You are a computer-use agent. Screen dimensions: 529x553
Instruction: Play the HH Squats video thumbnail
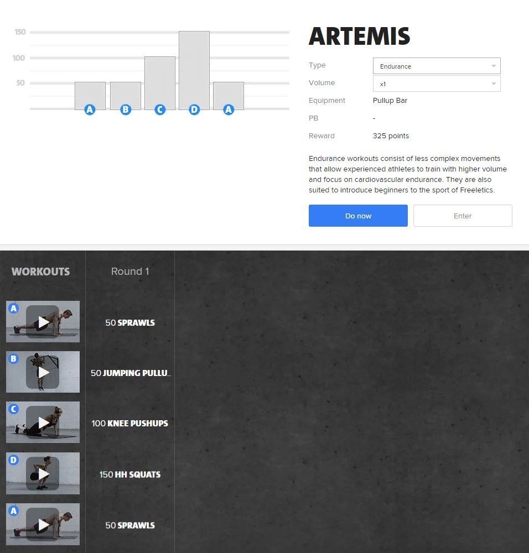click(43, 473)
